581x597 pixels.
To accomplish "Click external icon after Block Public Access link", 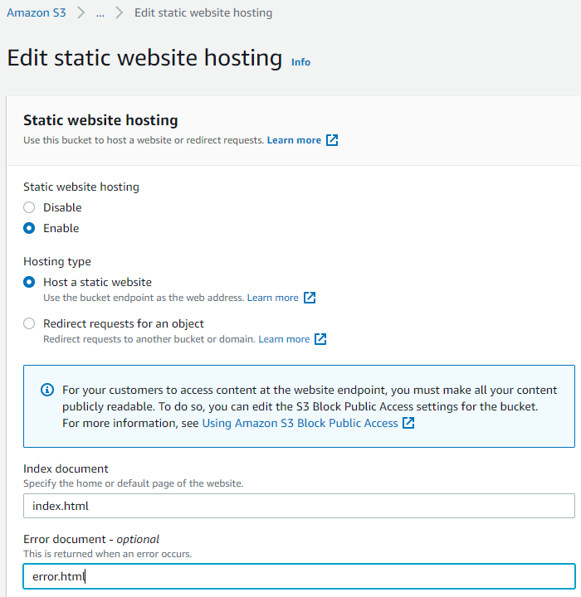I will pyautogui.click(x=408, y=423).
